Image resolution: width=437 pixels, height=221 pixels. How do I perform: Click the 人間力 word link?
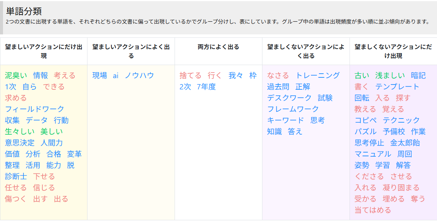[52, 143]
